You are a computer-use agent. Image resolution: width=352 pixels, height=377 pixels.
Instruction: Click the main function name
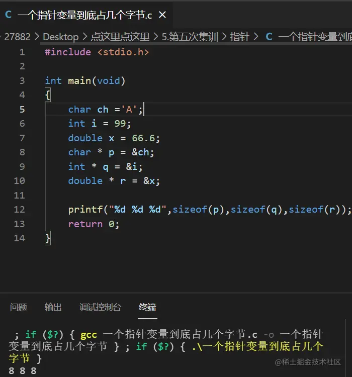click(79, 81)
